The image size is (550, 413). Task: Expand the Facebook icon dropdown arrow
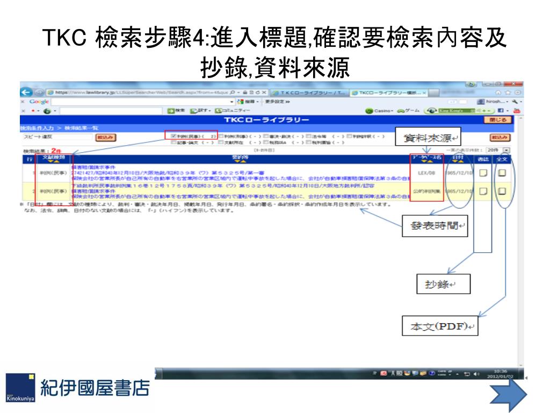(507, 111)
